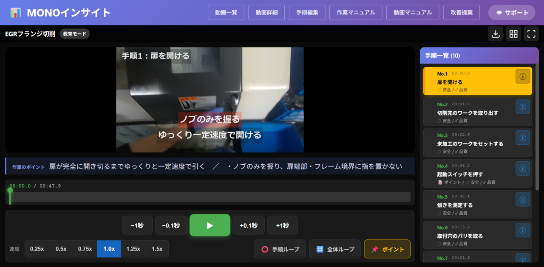This screenshot has height=267, width=544.
Task: Open the 動画一覧 tab
Action: tap(226, 12)
